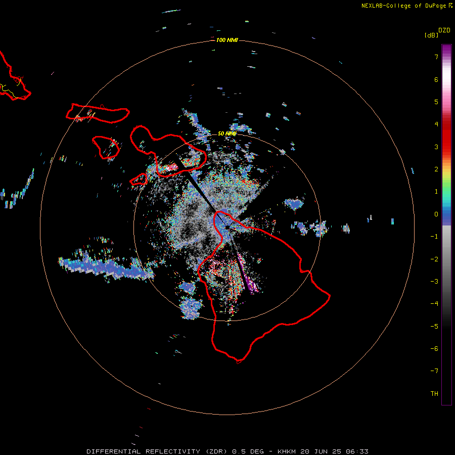Click the black radar site dot at the rings' center
This screenshot has height=455, width=455.
click(x=227, y=227)
